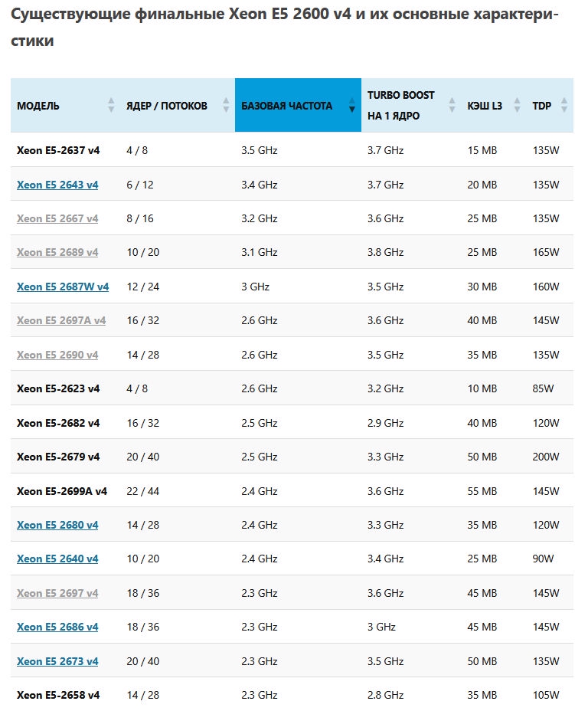The image size is (575, 711).
Task: Select the Xeon E5-2699A v4 model cell
Action: 62,491
